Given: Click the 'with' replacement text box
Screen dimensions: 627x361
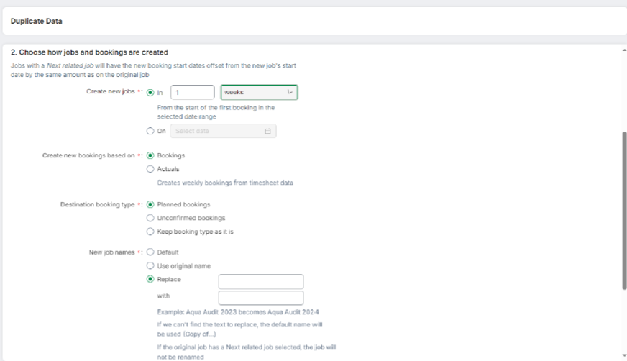Looking at the screenshot, I should click(260, 298).
